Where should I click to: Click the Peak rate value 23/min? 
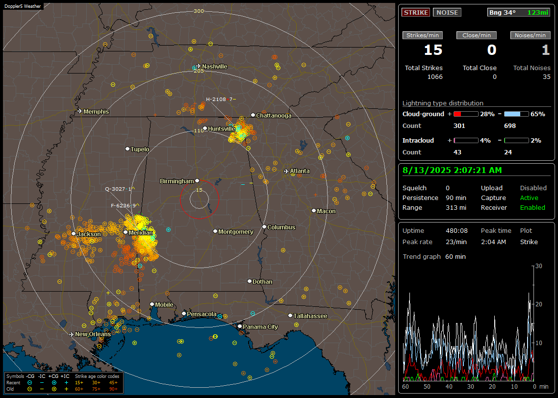tap(457, 242)
